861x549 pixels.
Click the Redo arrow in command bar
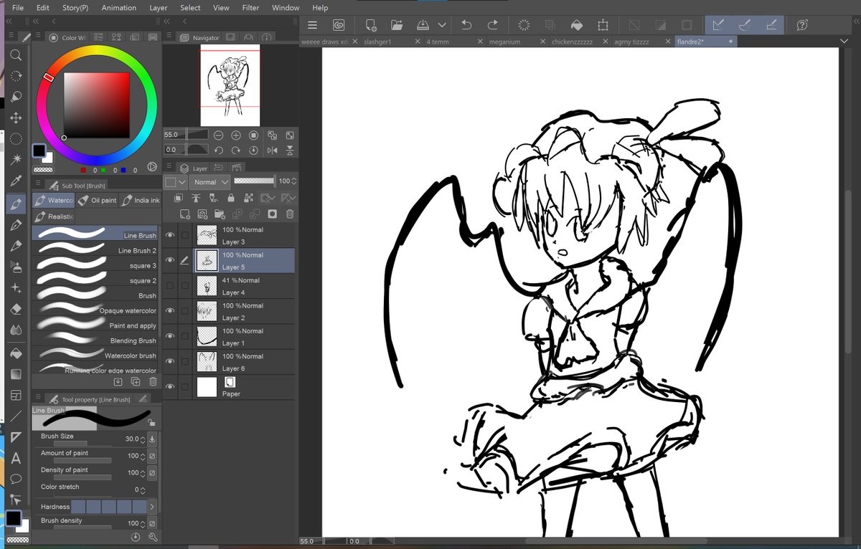click(x=492, y=24)
